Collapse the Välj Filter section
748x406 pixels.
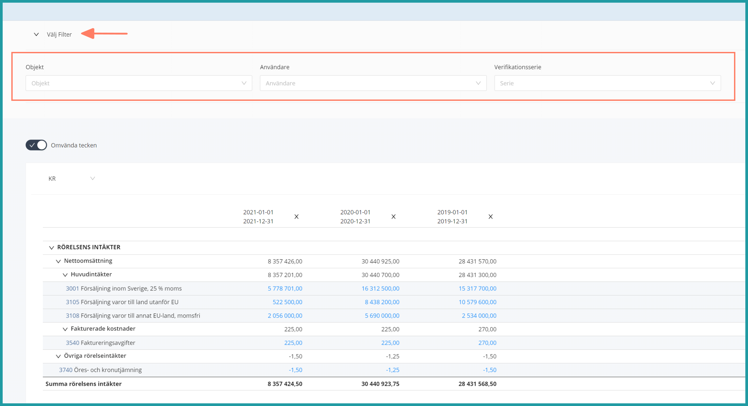point(36,34)
